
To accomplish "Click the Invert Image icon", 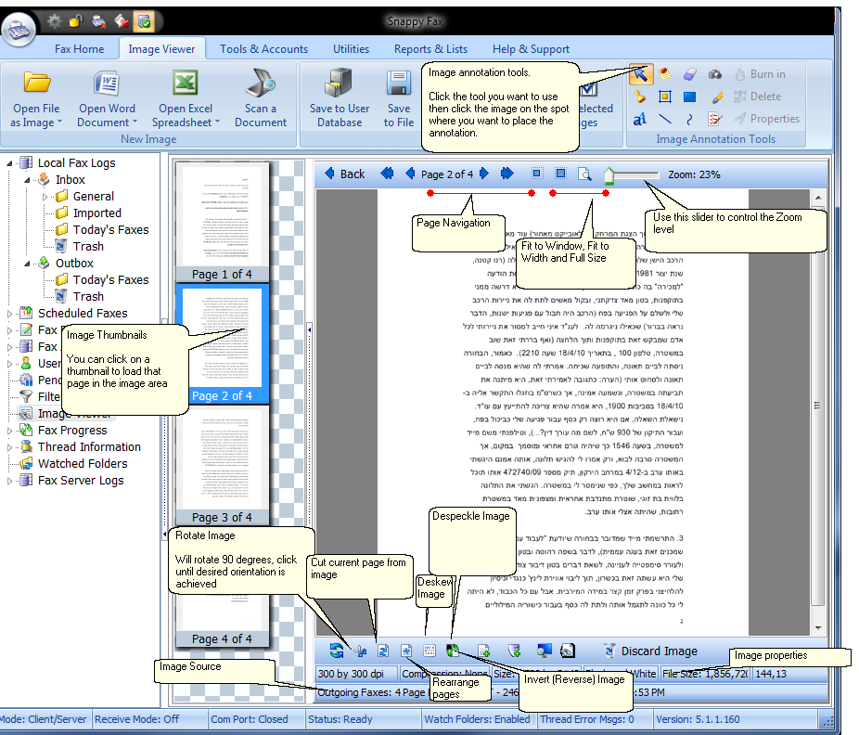I will pos(454,651).
